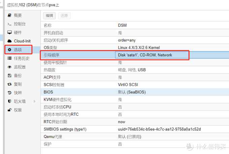This screenshot has height=154, width=229.
Task: Click the 概要 summary book icon
Action: click(9, 15)
